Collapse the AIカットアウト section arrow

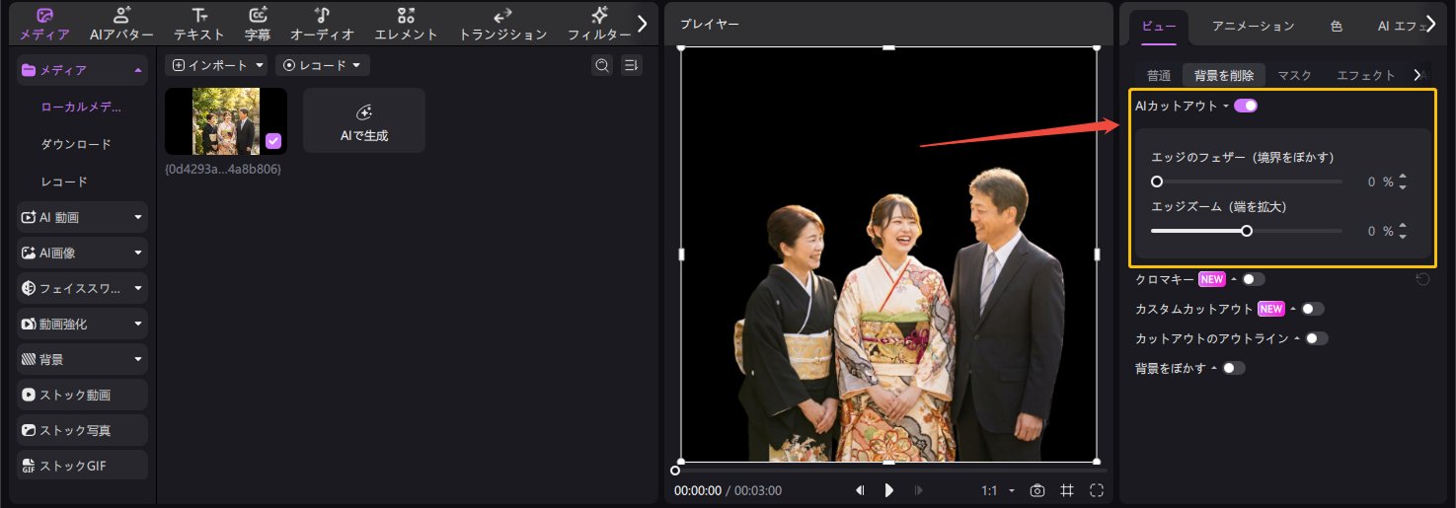[x=1226, y=106]
